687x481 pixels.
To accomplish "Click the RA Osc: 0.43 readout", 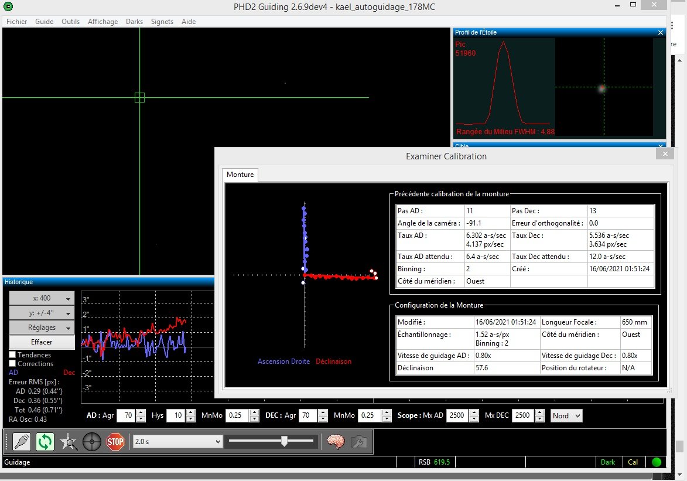I will [x=28, y=419].
